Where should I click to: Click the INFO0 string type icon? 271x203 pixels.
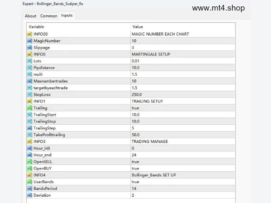[x=30, y=55]
